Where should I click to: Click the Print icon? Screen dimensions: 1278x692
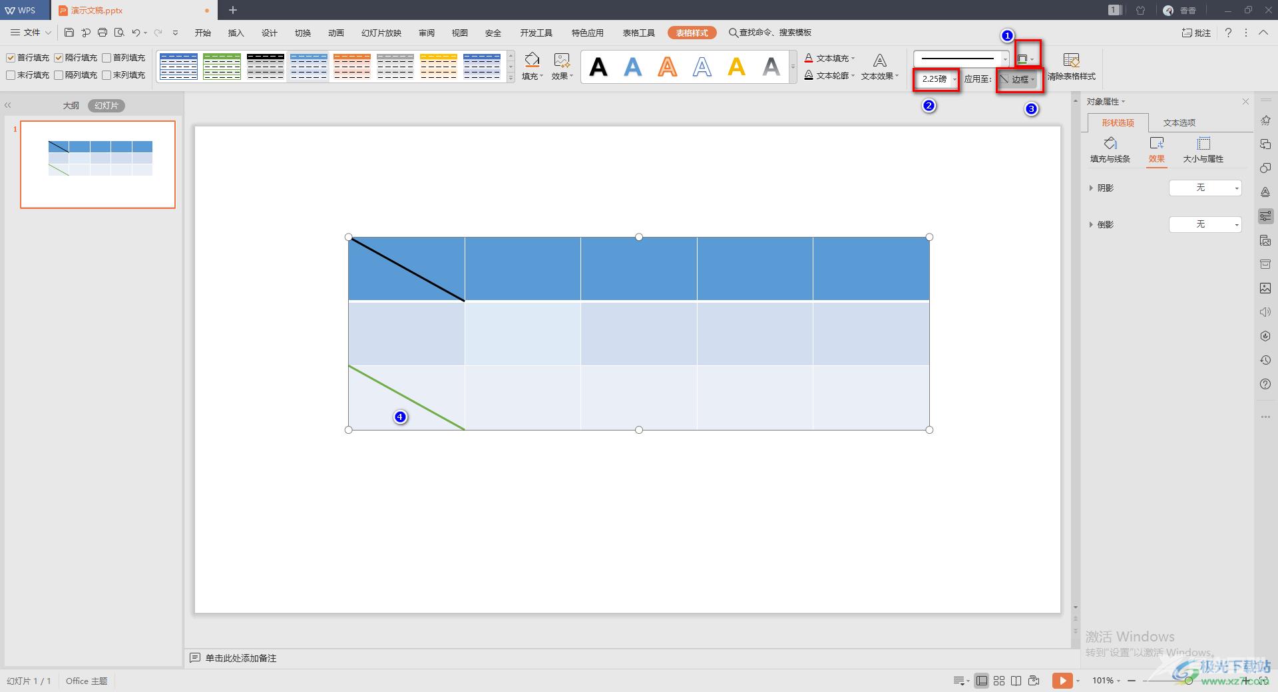103,33
